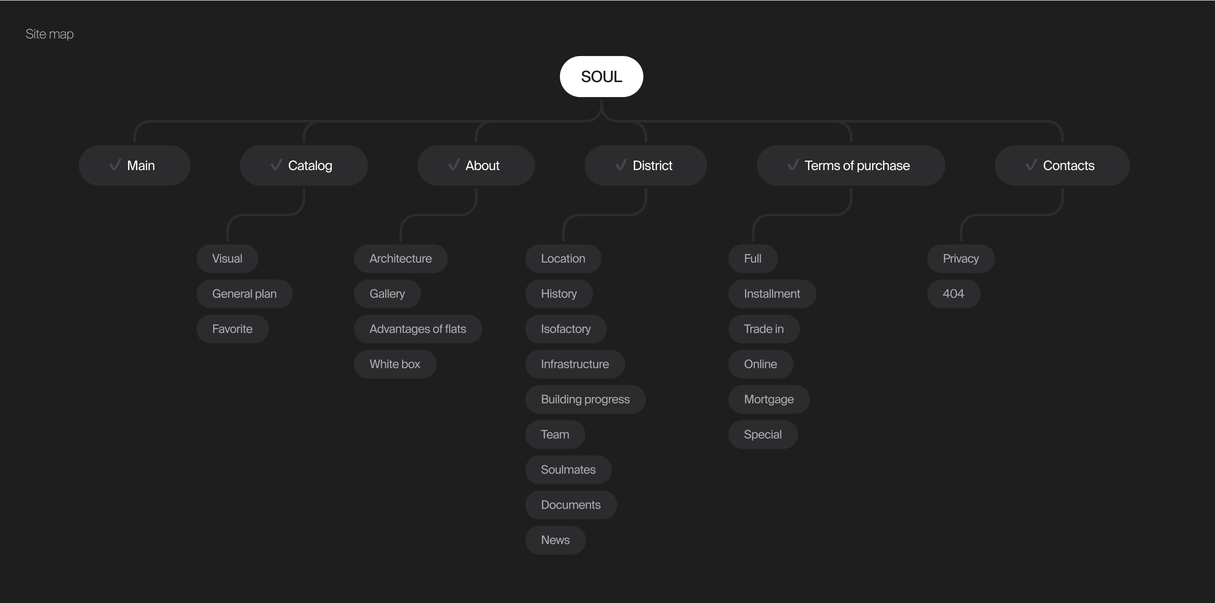Click the Terms of purchase checkmark icon
Image resolution: width=1215 pixels, height=603 pixels.
[x=793, y=165]
